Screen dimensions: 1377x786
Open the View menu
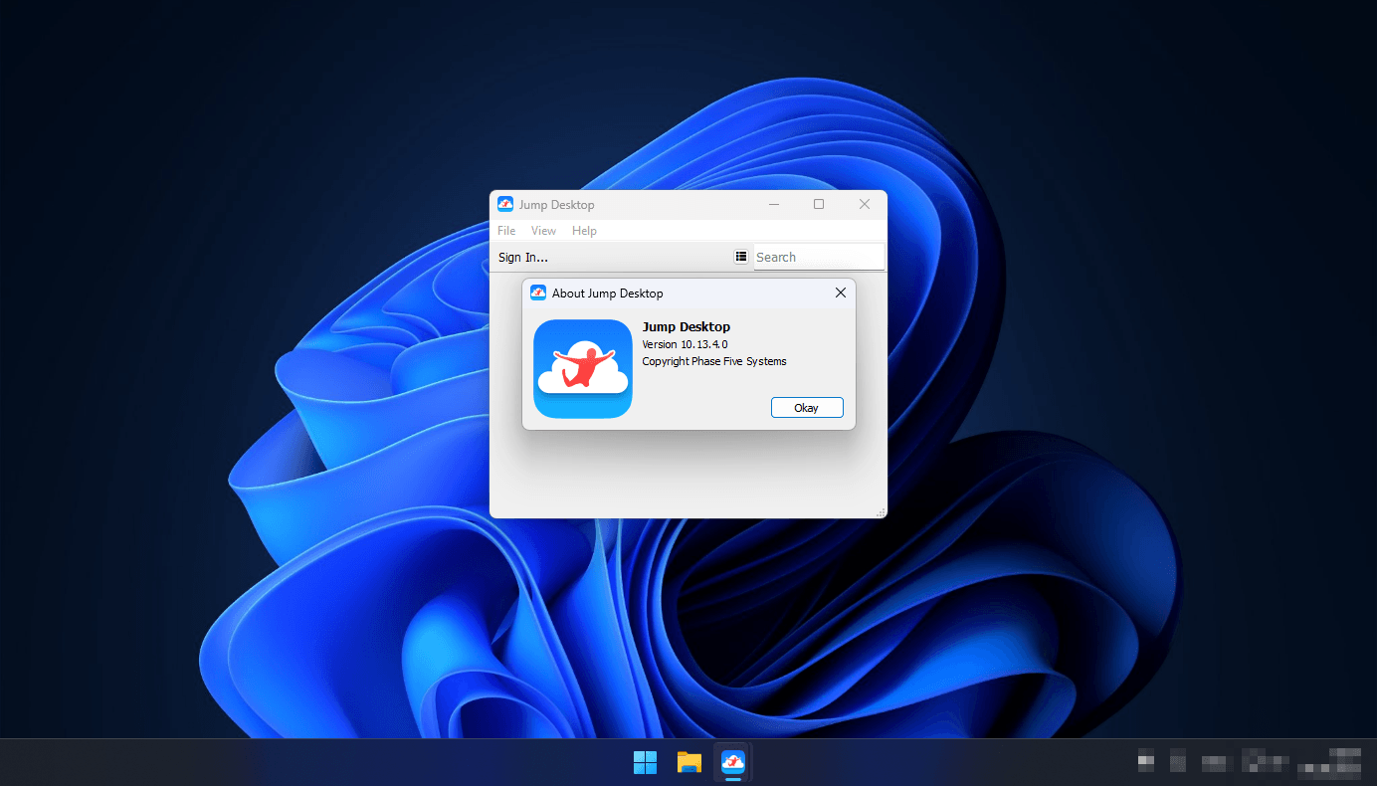(543, 231)
